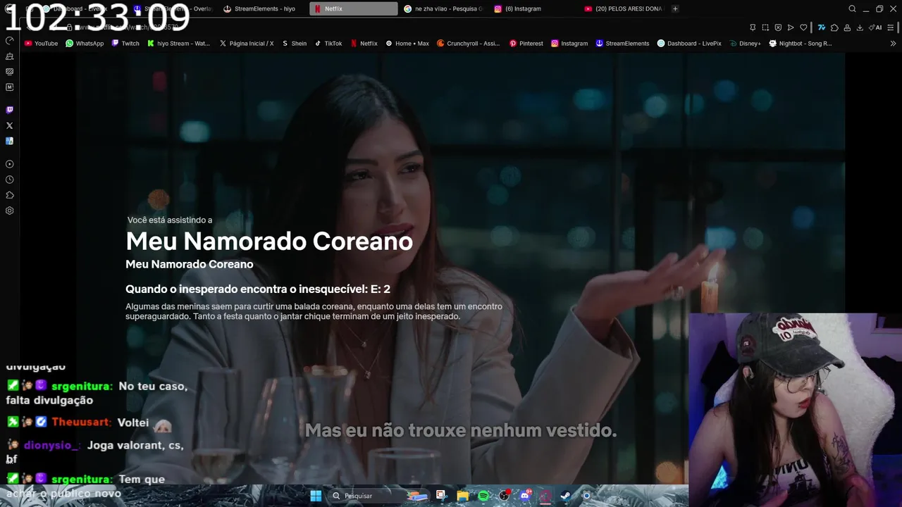
Task: Switch to the ne zha vilao search tab
Action: coord(443,8)
